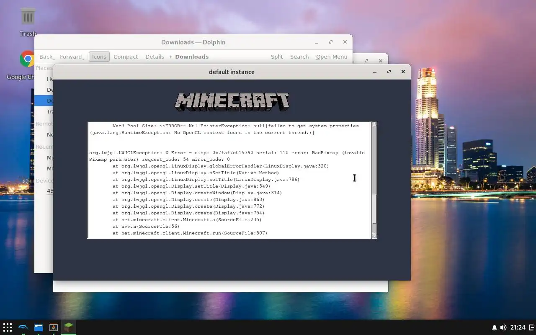Open the file manager taskbar icon
Viewport: 536px width, 335px height.
click(x=39, y=327)
